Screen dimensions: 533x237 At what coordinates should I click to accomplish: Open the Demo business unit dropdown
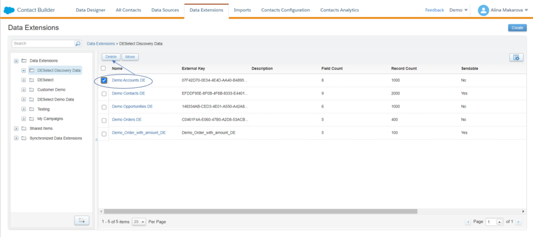[x=459, y=10]
